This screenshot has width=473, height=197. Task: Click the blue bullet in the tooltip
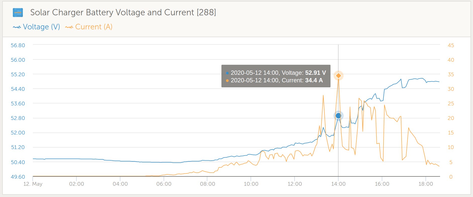(227, 73)
